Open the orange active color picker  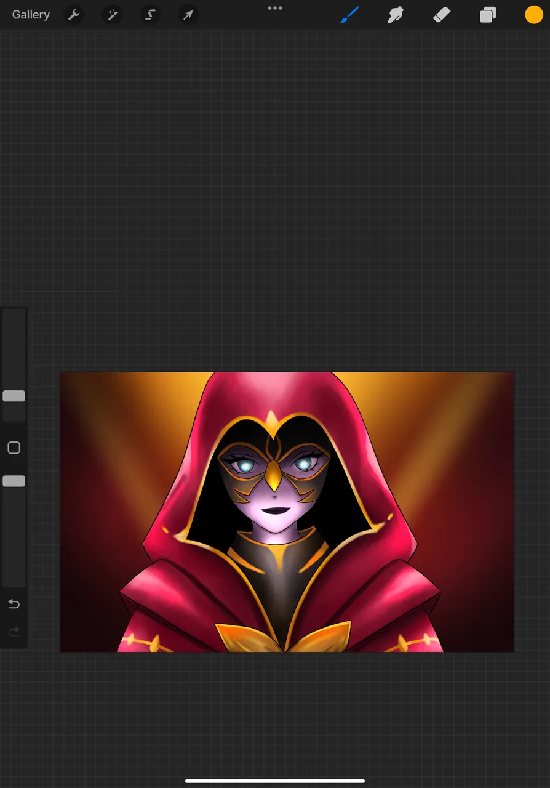[x=533, y=15]
